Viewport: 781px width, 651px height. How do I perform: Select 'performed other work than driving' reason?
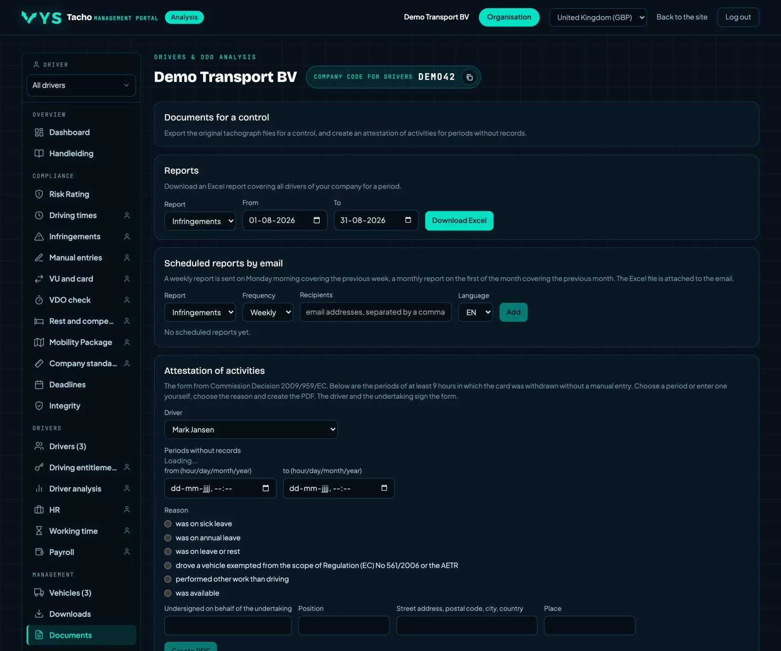click(168, 579)
